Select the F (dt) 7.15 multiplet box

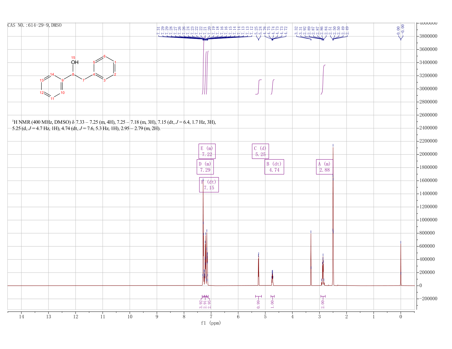pos(209,185)
